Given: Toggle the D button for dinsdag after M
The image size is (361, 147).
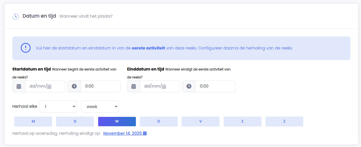Looking at the screenshot, I should pyautogui.click(x=75, y=121).
